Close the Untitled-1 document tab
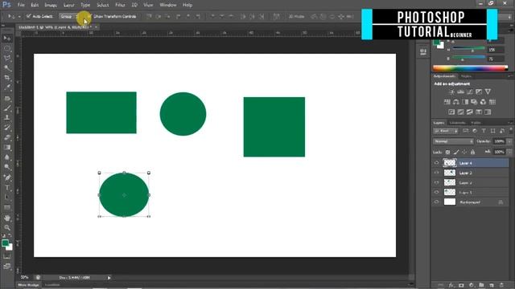Viewport: 515px width, 289px height. 96,27
